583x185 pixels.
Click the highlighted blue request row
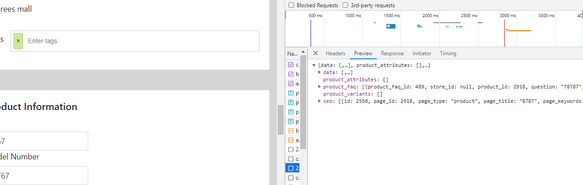coord(294,168)
